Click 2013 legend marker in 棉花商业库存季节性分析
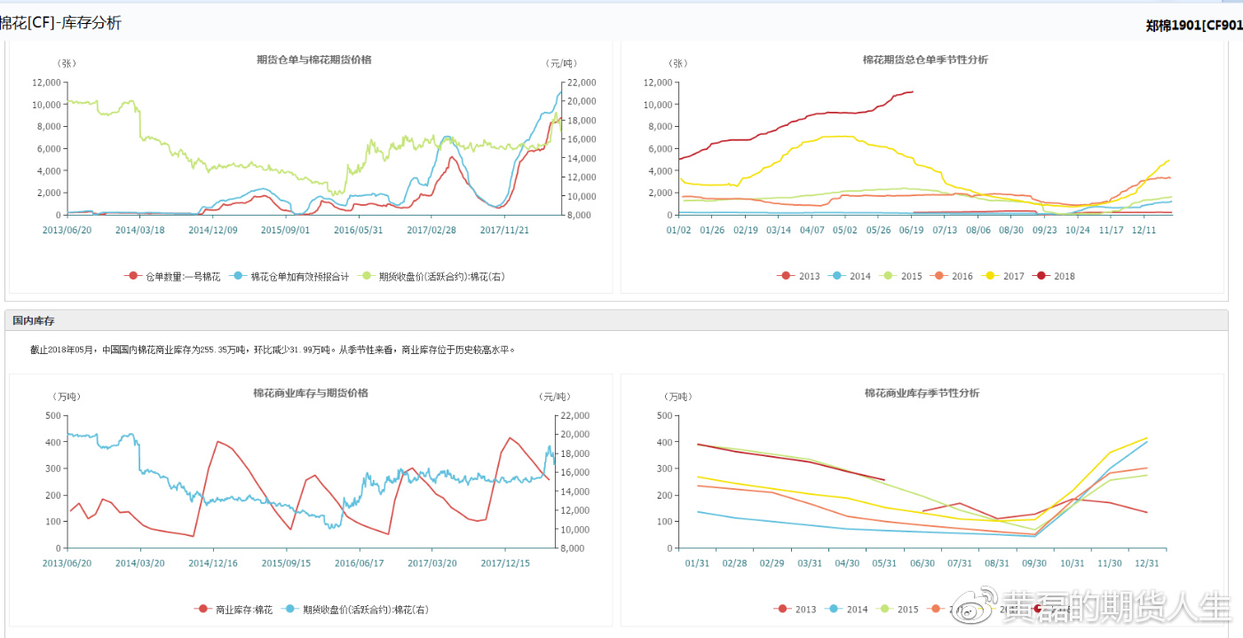Viewport: 1243px width, 638px height. [x=783, y=610]
